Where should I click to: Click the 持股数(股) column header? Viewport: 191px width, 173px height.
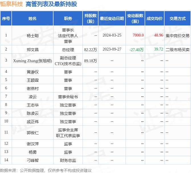click(x=91, y=19)
